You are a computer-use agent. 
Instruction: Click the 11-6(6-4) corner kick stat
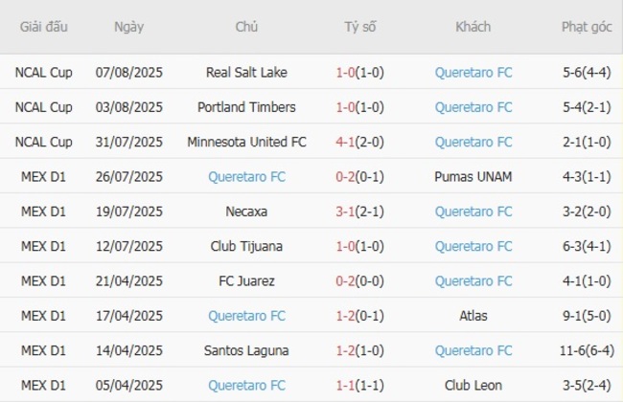(x=587, y=351)
